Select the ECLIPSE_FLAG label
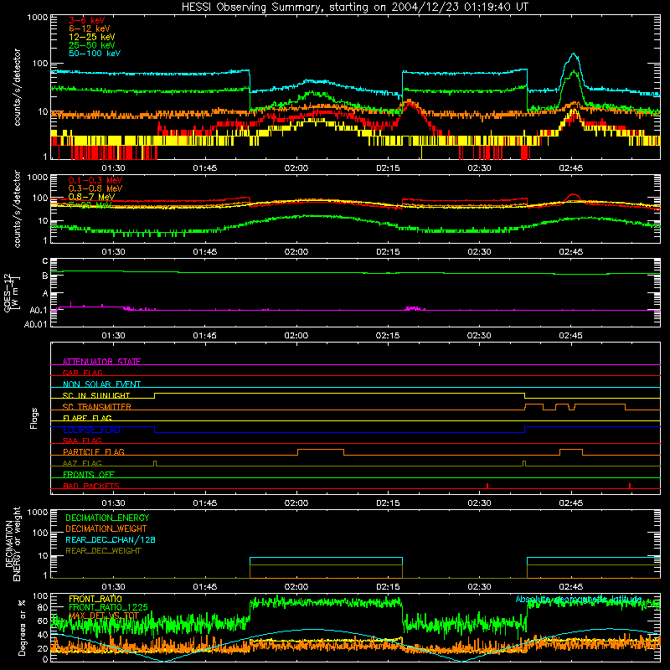 (x=91, y=430)
